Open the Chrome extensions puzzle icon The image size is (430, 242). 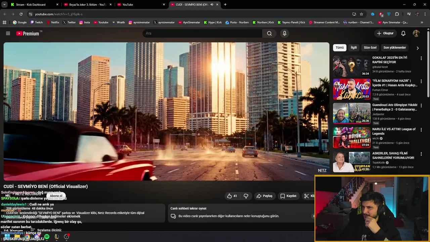[397, 14]
